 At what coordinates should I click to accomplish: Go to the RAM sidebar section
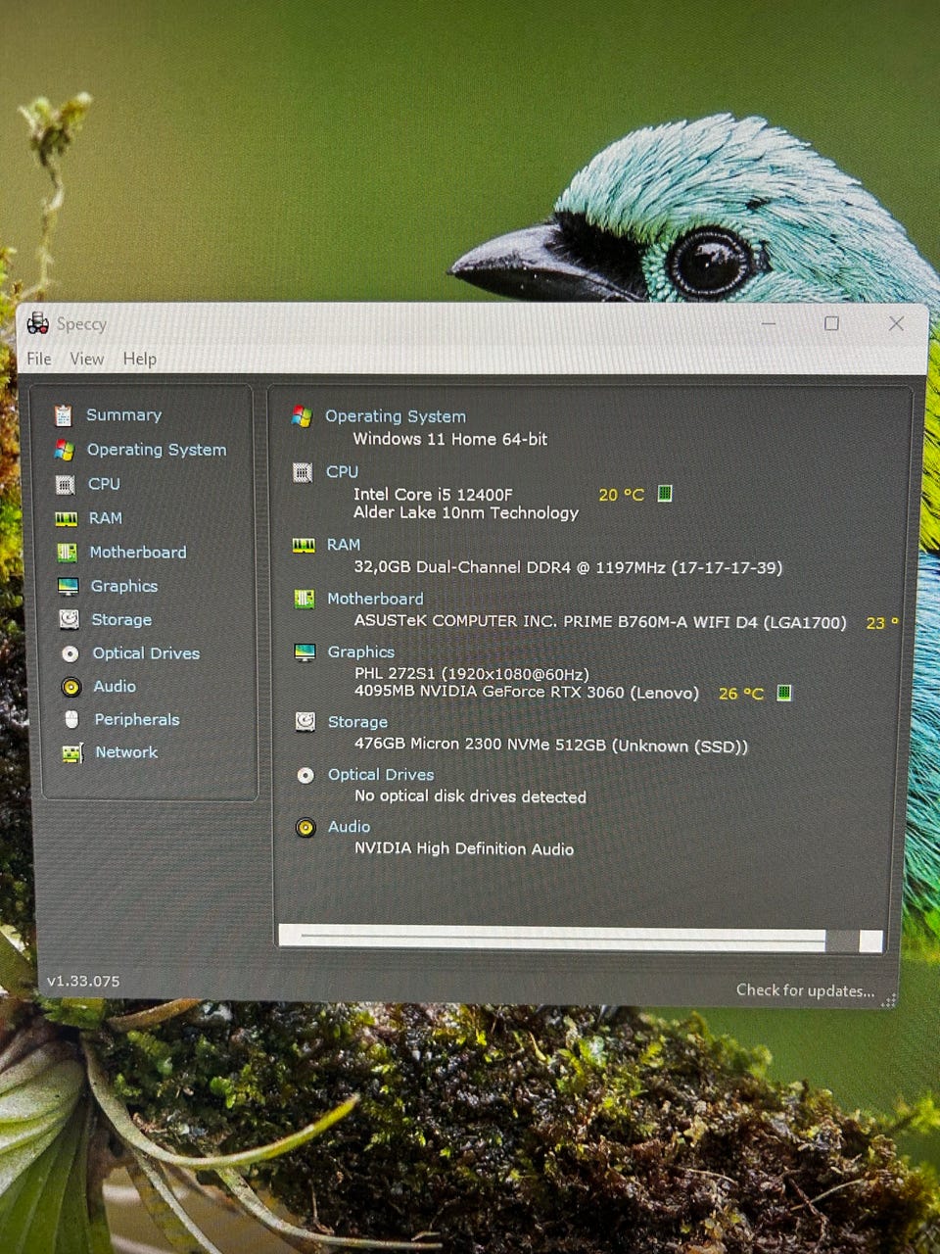(x=106, y=518)
